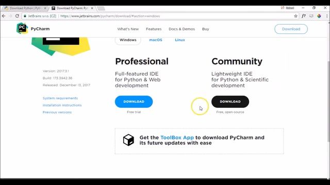Open Previous versions link

57,112
